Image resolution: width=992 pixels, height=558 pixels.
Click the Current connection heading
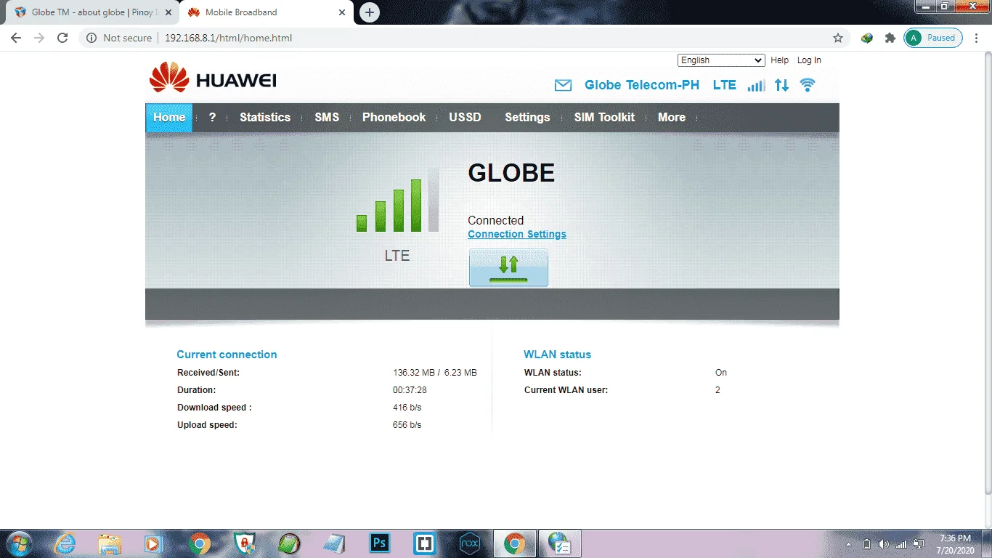tap(227, 355)
